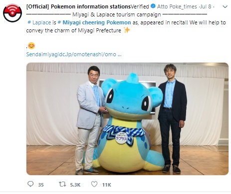Viewport: 231px width, 194px height.
Task: Click the blue verified badge icon
Action: point(153,6)
